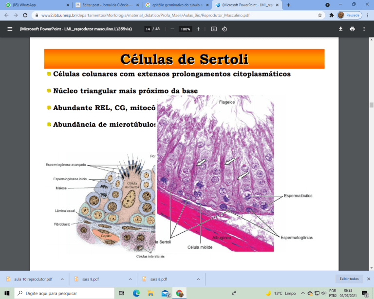
Task: Click the Espermatócitos label
Action: click(x=298, y=195)
